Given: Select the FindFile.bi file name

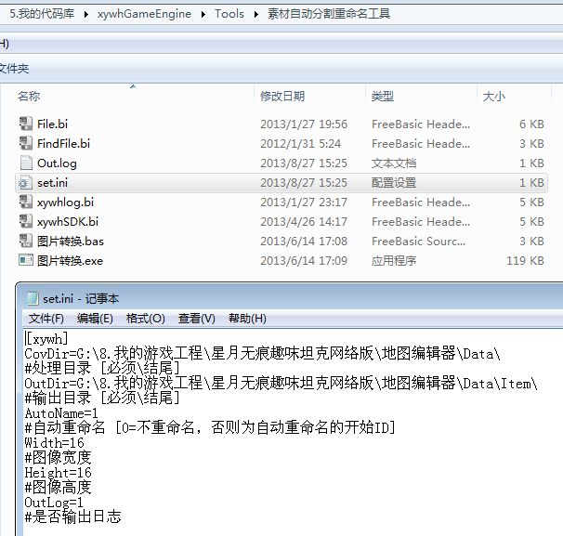Looking at the screenshot, I should (63, 144).
